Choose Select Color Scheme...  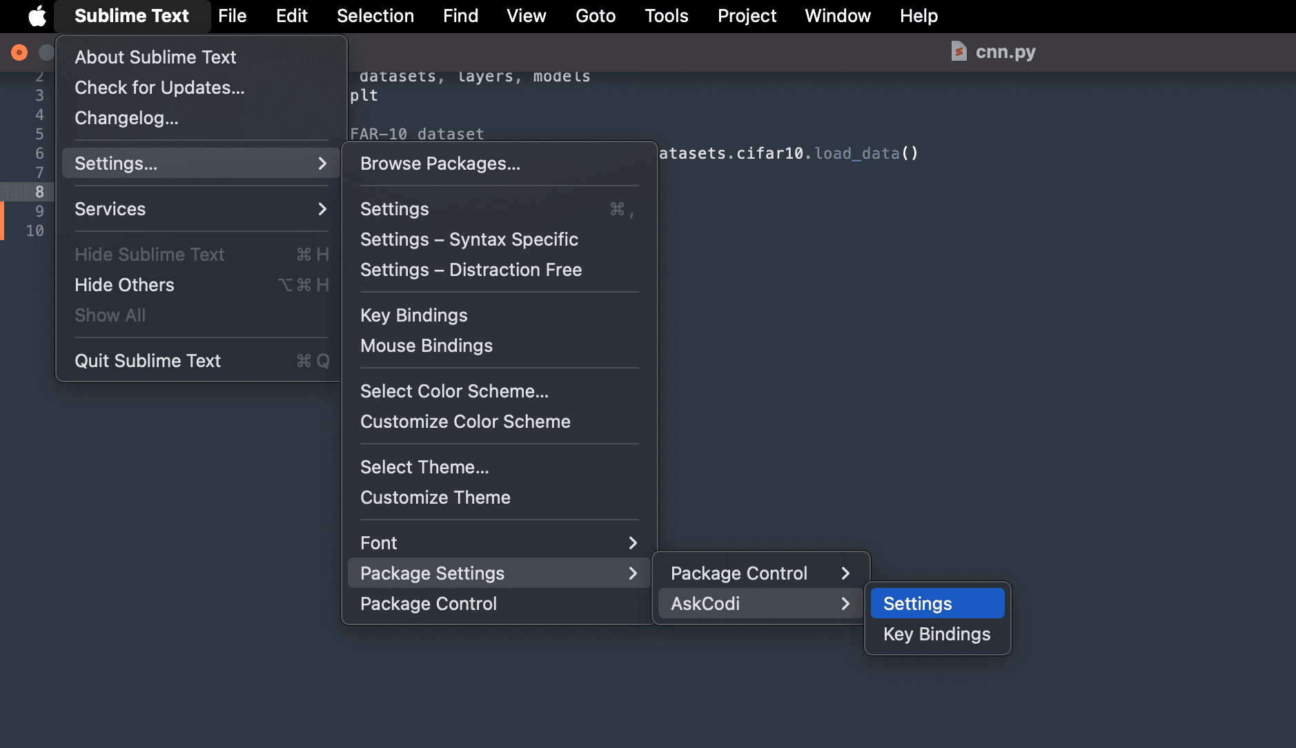tap(499, 391)
